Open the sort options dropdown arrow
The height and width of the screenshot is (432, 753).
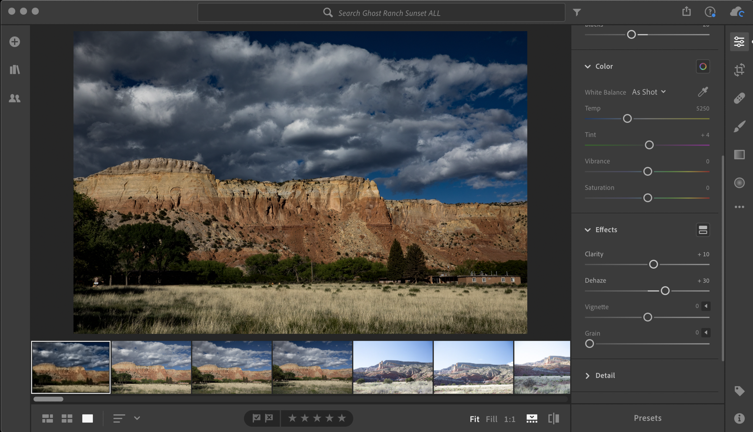coord(137,418)
